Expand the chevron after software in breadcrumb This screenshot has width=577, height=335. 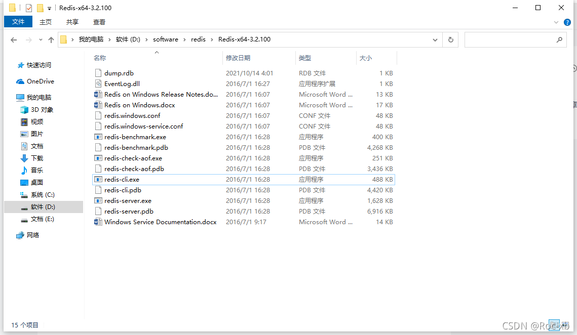click(184, 39)
